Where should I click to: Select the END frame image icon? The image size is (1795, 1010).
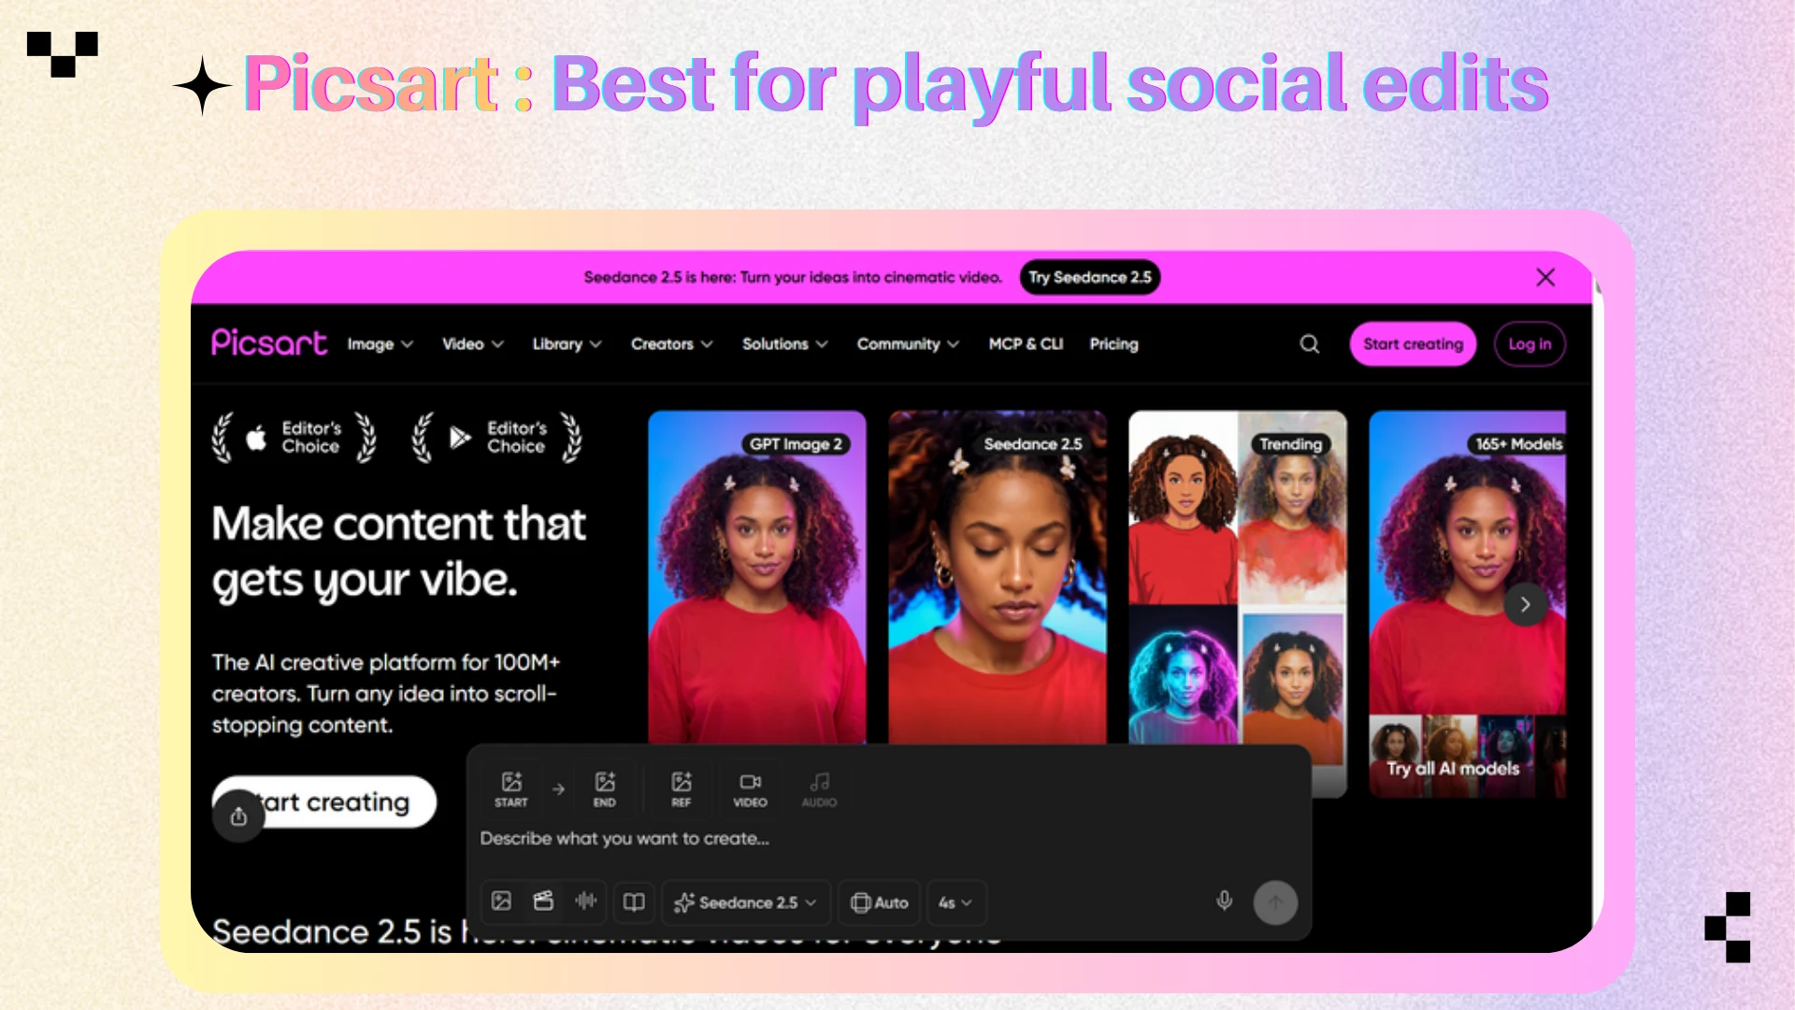tap(605, 789)
